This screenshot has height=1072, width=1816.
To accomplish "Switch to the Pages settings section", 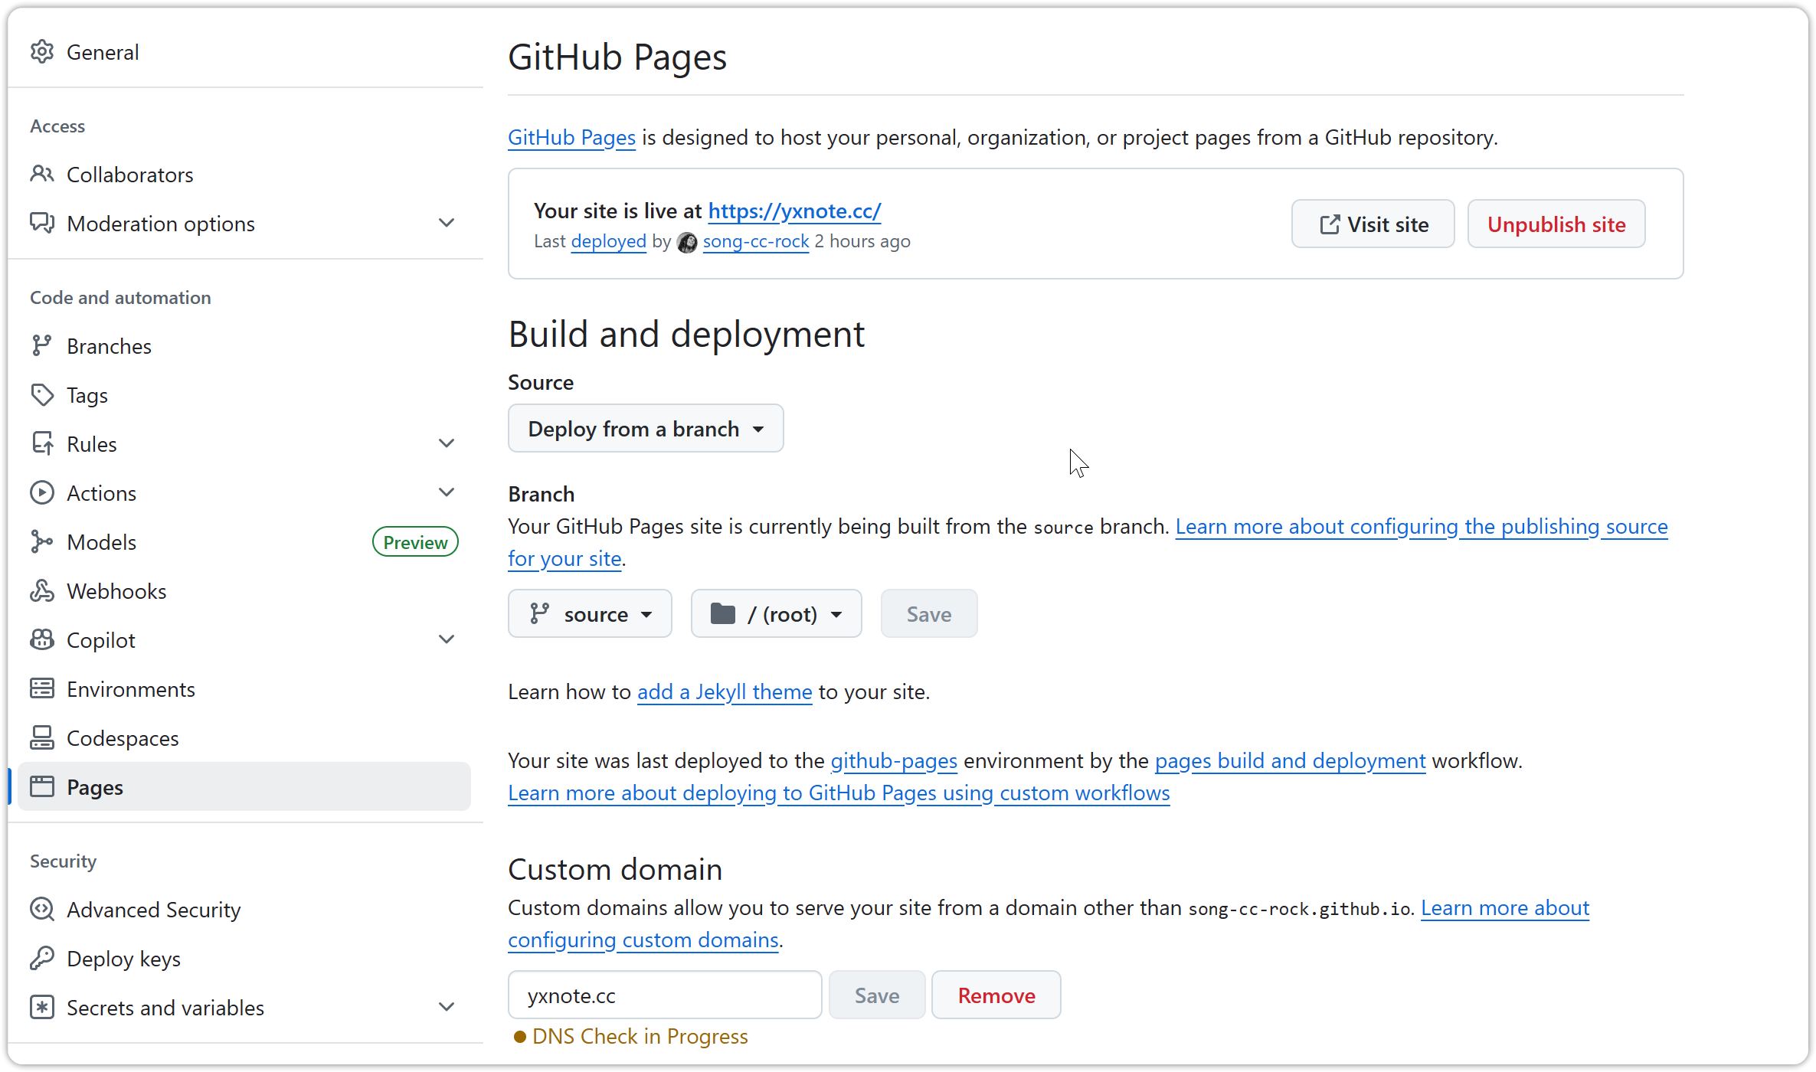I will point(94,786).
